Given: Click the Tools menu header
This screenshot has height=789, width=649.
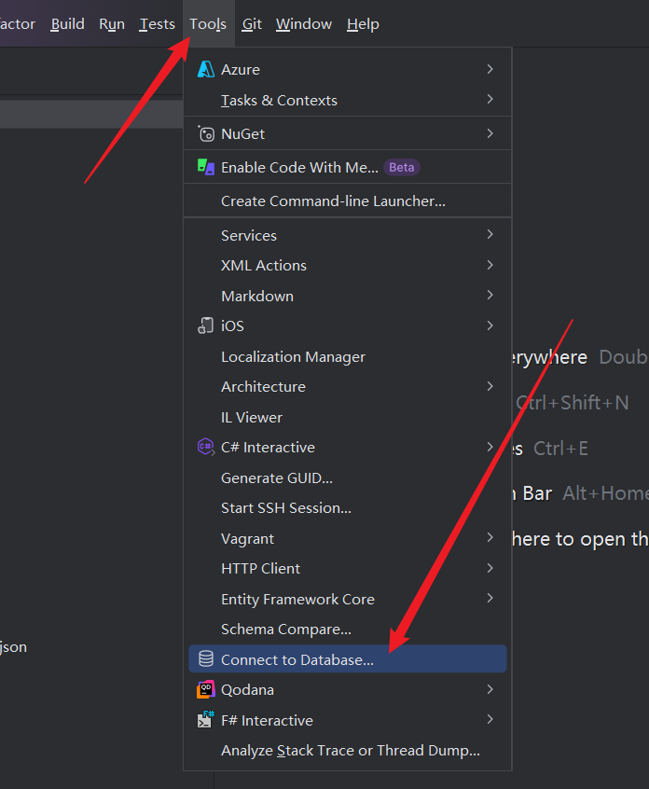Looking at the screenshot, I should pos(208,23).
